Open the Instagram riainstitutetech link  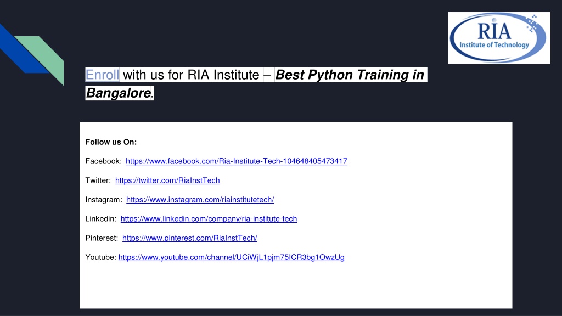200,200
